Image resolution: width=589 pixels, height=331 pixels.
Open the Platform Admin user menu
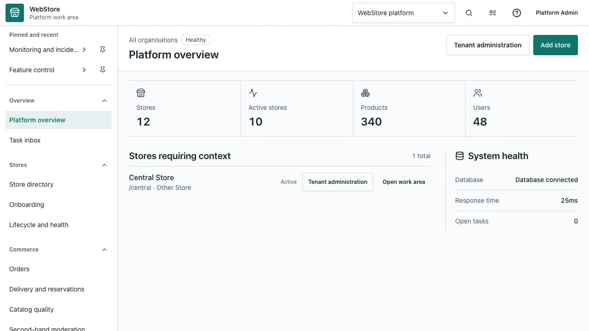pos(557,13)
